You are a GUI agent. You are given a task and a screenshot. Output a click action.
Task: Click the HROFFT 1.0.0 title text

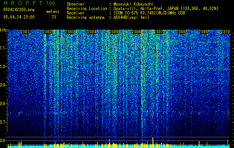(29, 3)
